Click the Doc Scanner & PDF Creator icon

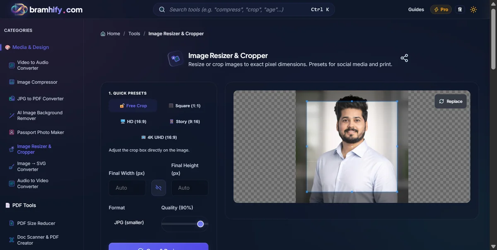tap(12, 240)
